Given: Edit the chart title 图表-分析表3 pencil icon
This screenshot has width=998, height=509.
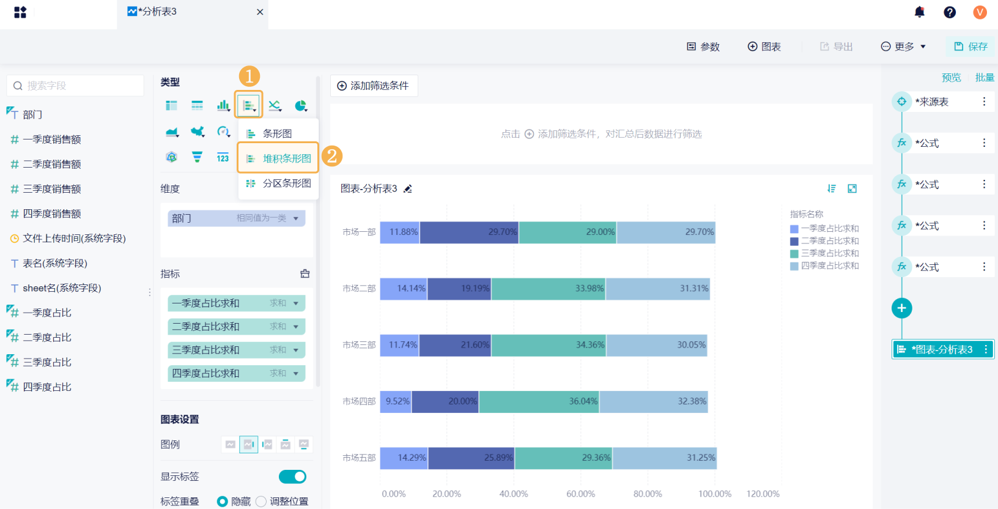Looking at the screenshot, I should (408, 188).
